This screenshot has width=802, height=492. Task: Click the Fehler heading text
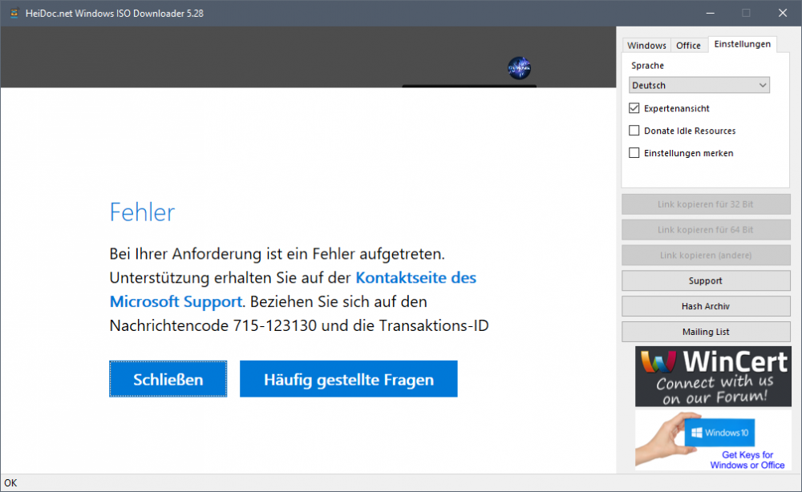pyautogui.click(x=142, y=212)
